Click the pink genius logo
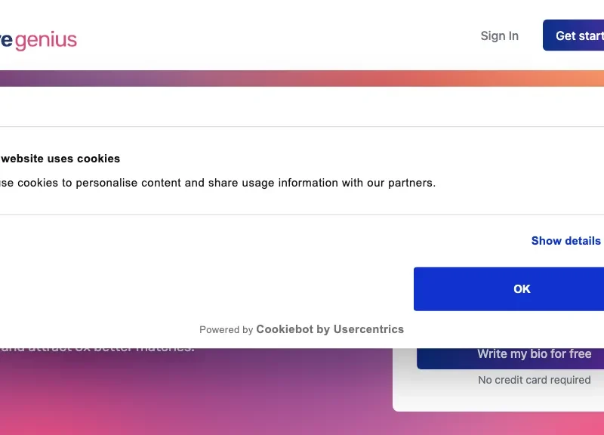 click(x=46, y=41)
